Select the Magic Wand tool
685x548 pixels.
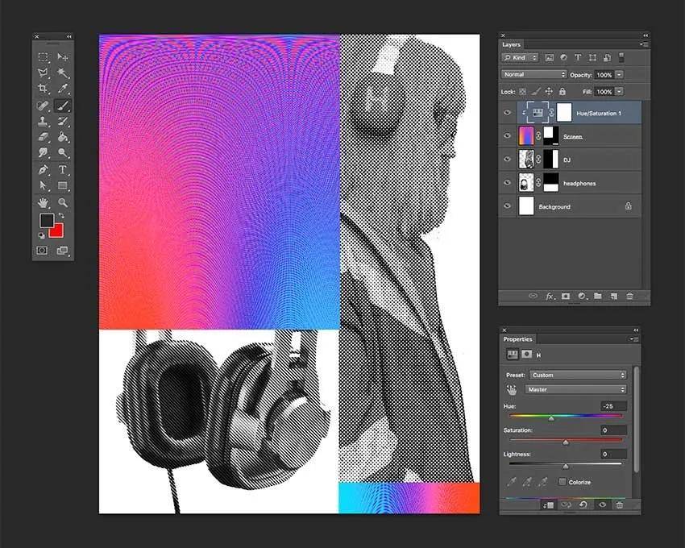pos(63,73)
